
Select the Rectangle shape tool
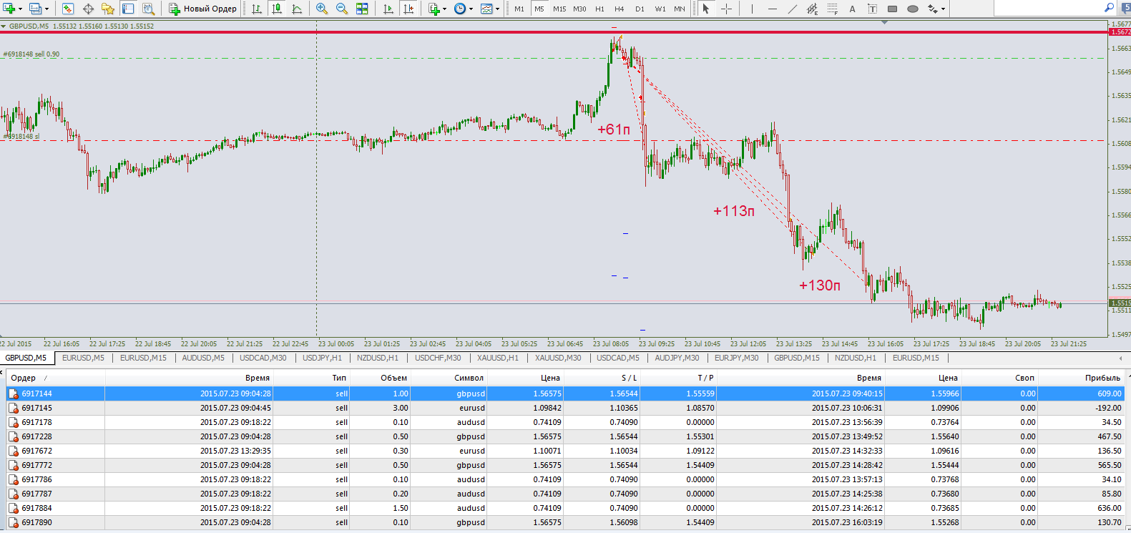tap(892, 9)
